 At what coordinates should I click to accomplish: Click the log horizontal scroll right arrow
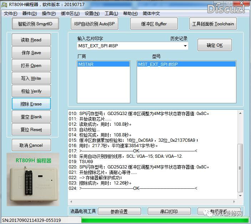click(234, 202)
